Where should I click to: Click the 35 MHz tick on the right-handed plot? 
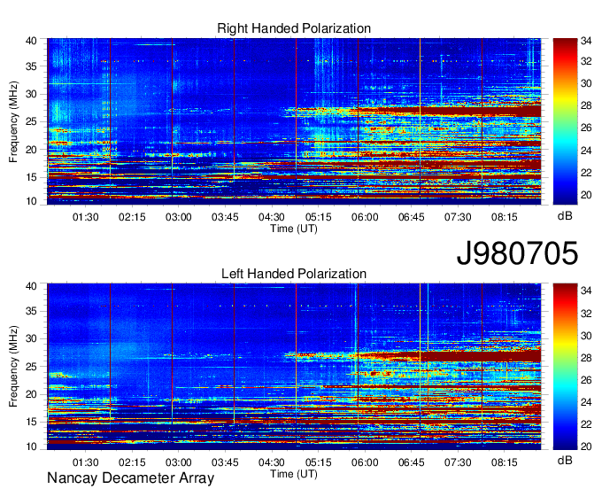pos(31,66)
